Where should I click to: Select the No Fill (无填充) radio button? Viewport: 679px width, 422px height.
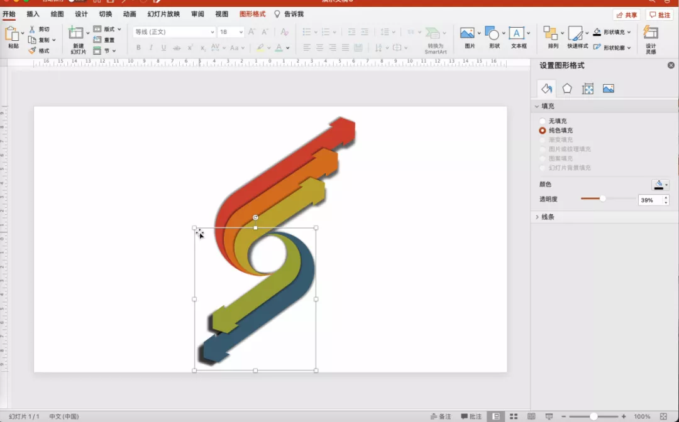(543, 121)
